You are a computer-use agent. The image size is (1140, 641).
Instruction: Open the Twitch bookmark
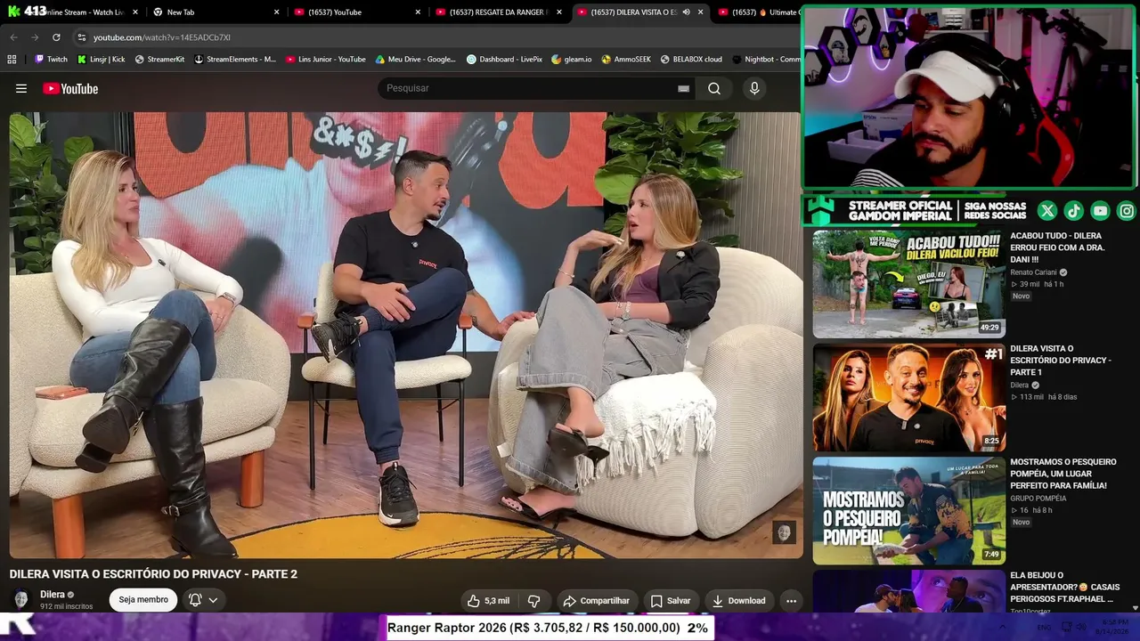tap(51, 59)
